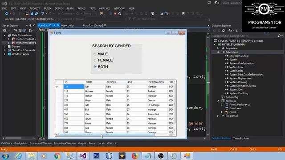Select App.config in Solution Explorer
The height and width of the screenshot is (160, 285).
pyautogui.click(x=232, y=97)
